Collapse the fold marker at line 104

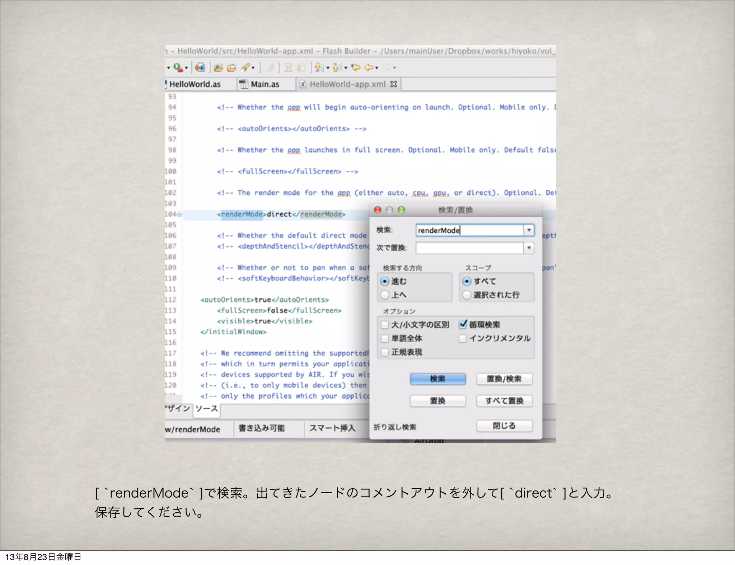tap(179, 214)
